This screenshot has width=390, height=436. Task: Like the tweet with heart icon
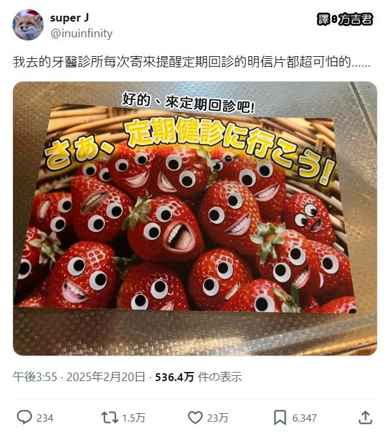pos(195,418)
